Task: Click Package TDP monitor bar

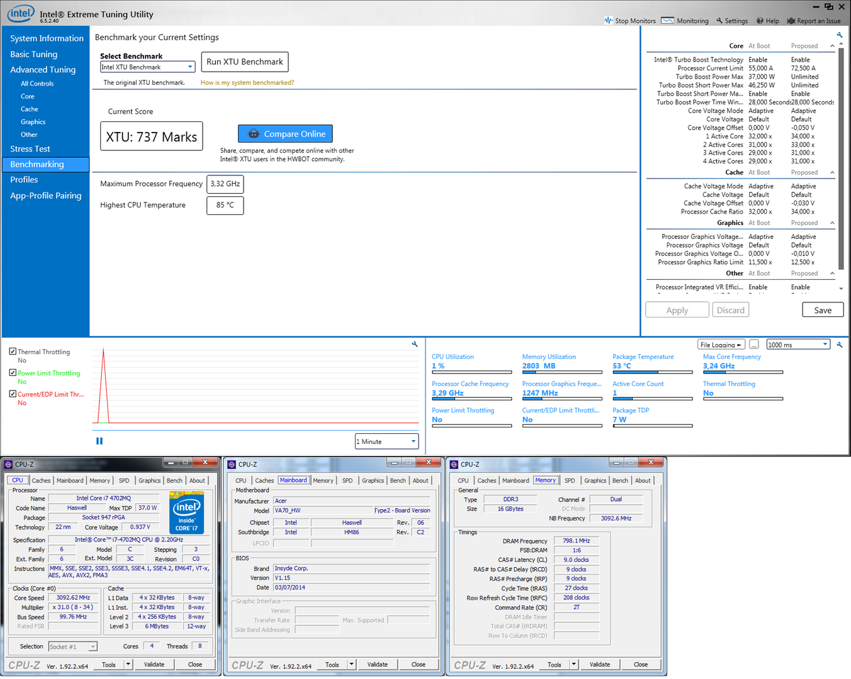Action: (653, 426)
